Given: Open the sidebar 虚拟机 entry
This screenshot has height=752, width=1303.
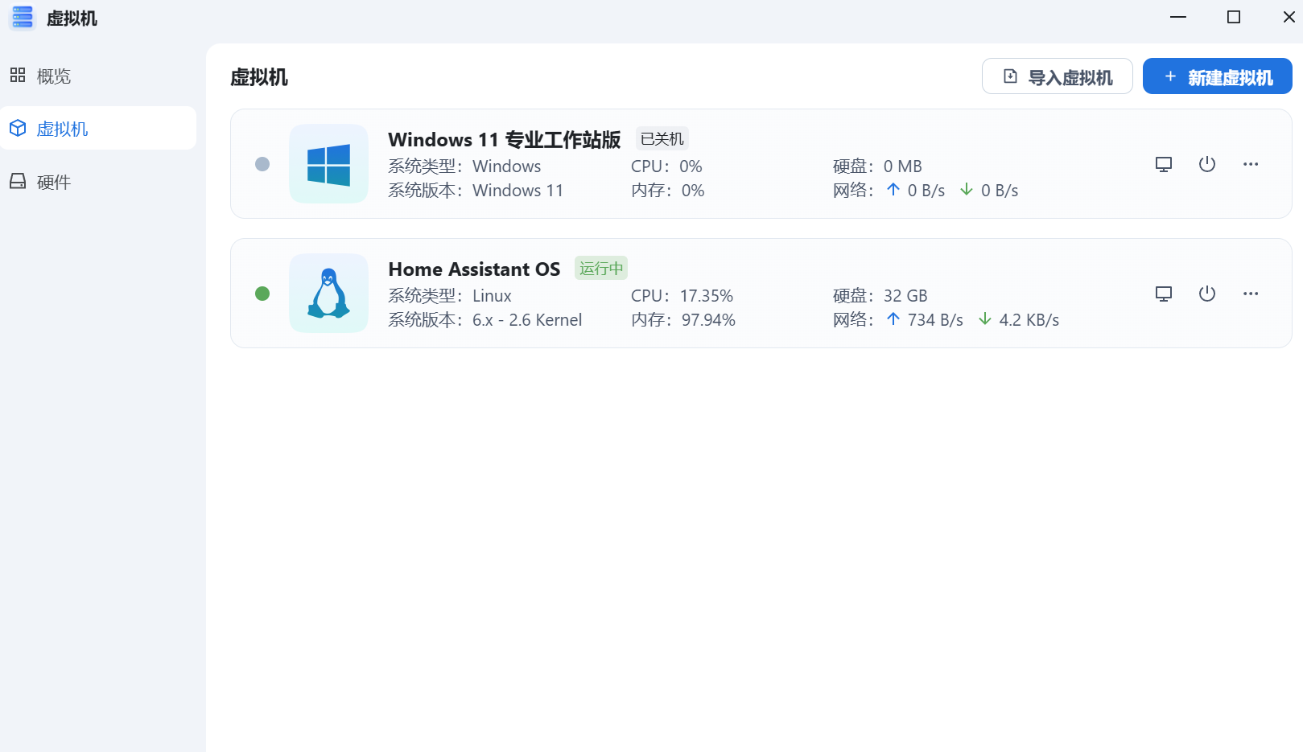Looking at the screenshot, I should pyautogui.click(x=60, y=128).
